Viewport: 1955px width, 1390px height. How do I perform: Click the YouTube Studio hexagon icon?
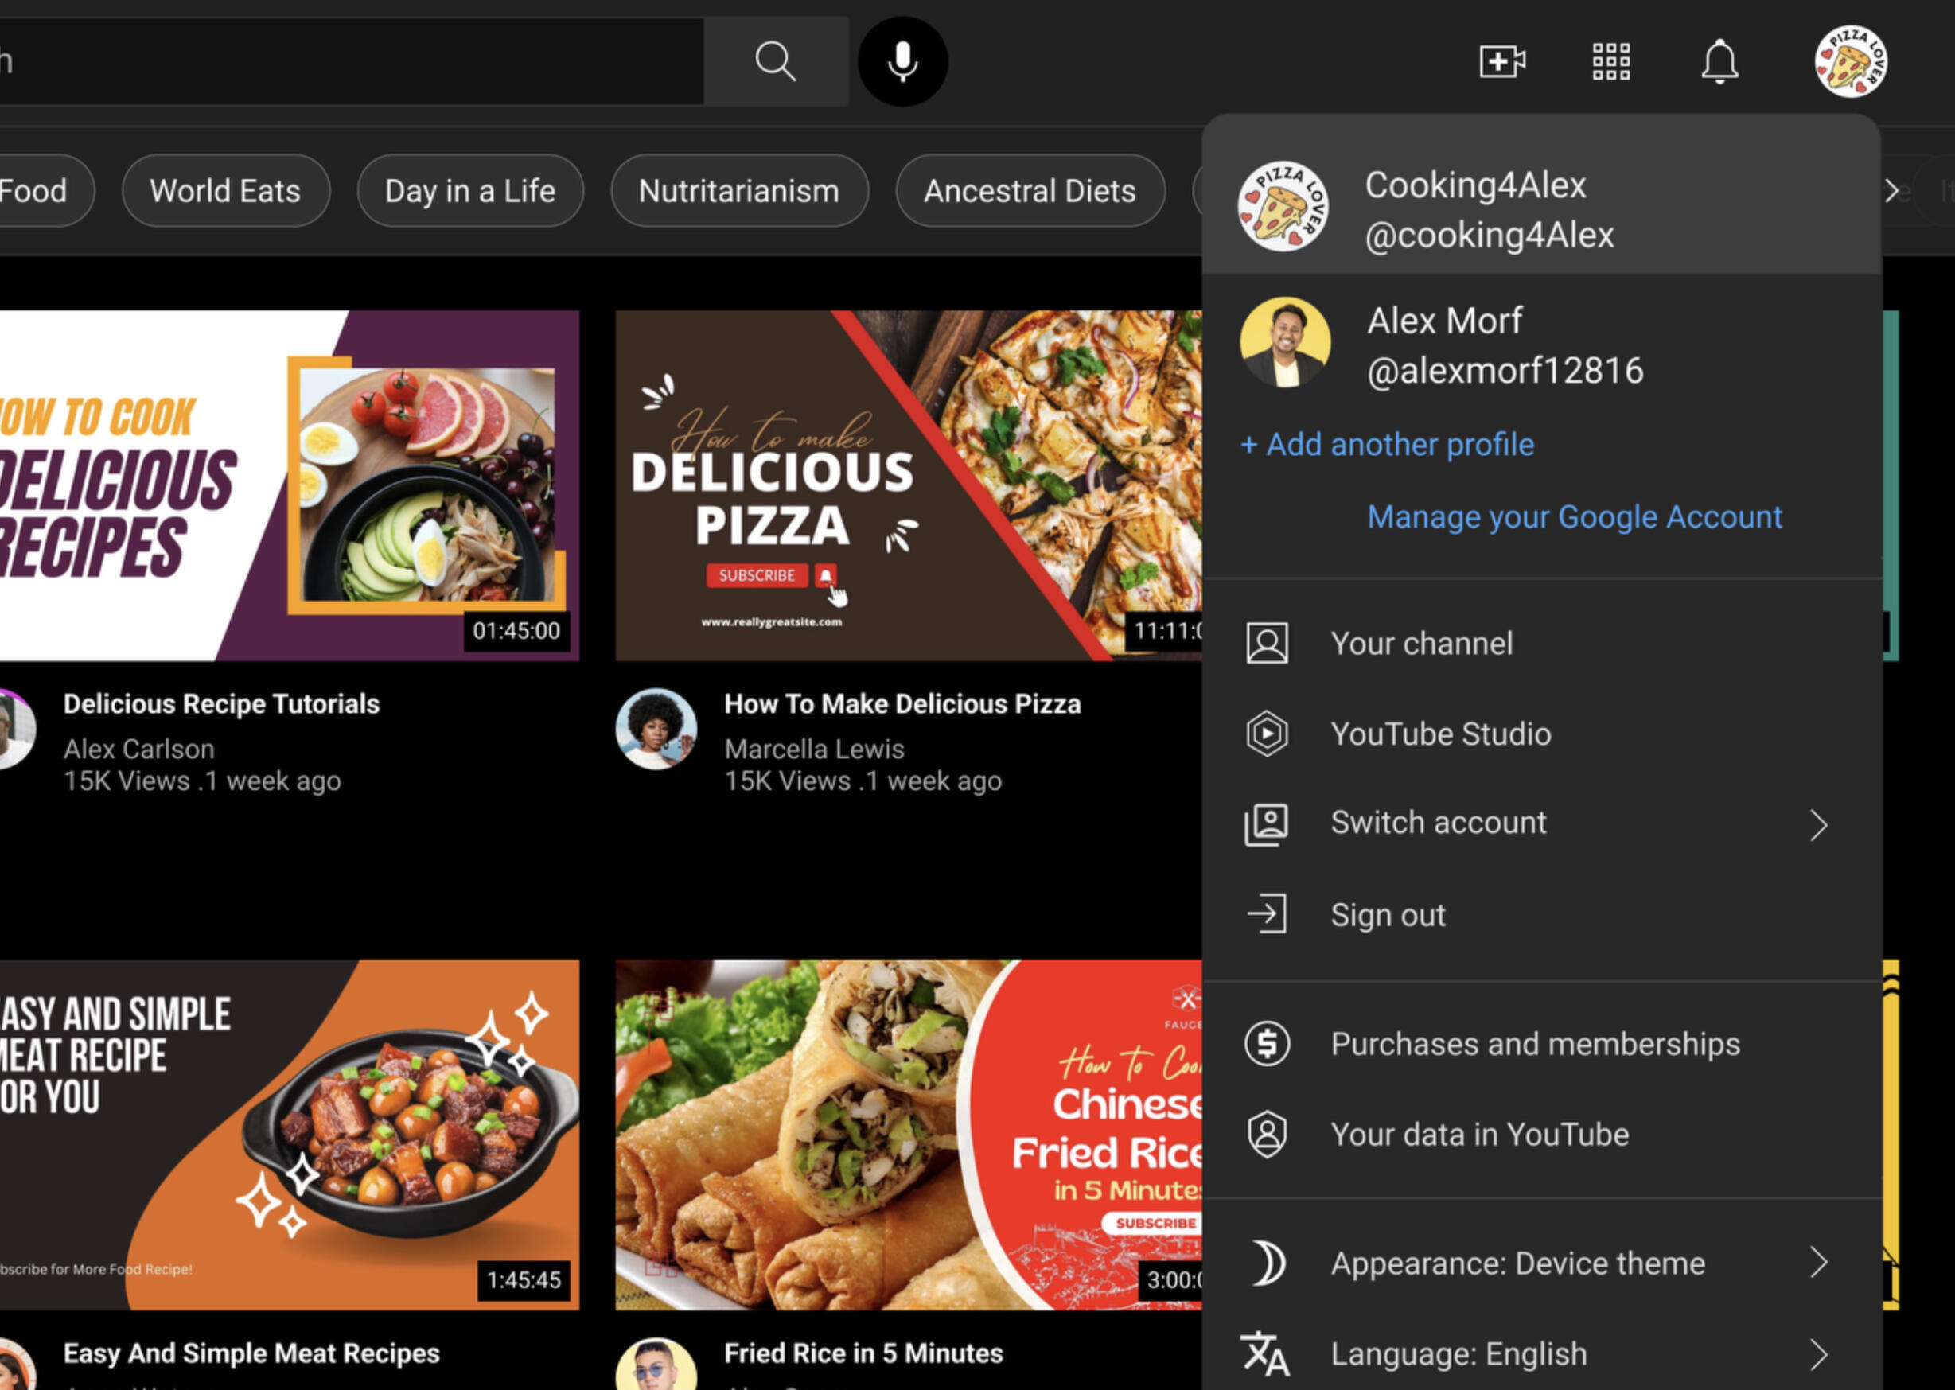pos(1267,734)
